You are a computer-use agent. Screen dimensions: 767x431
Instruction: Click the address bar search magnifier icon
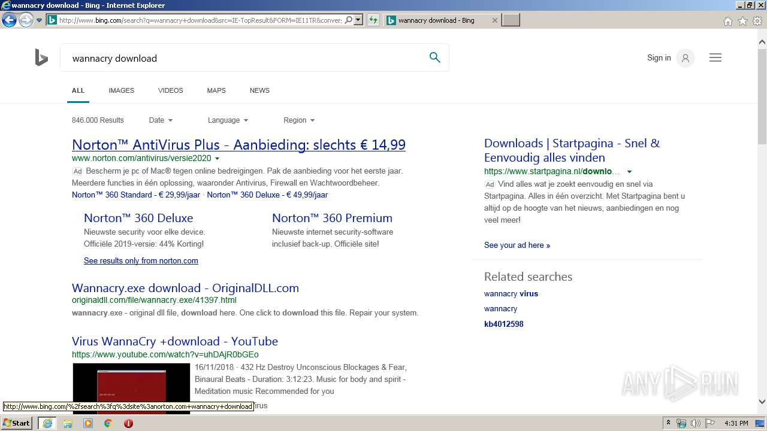tap(349, 20)
